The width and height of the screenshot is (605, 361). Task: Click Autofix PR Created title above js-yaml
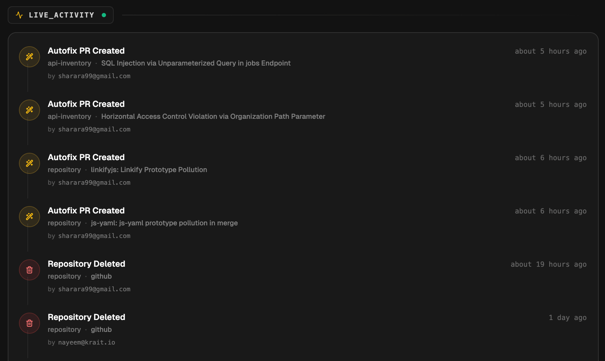point(86,211)
